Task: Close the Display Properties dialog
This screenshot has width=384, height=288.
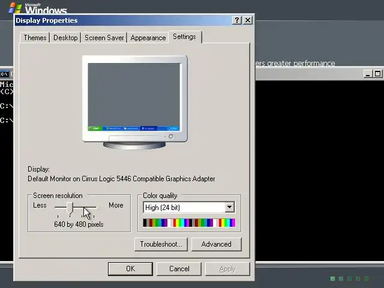Action: [x=248, y=20]
